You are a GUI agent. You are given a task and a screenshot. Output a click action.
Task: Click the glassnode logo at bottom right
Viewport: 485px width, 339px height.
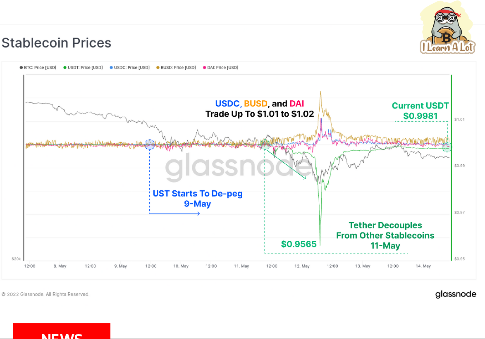point(456,294)
